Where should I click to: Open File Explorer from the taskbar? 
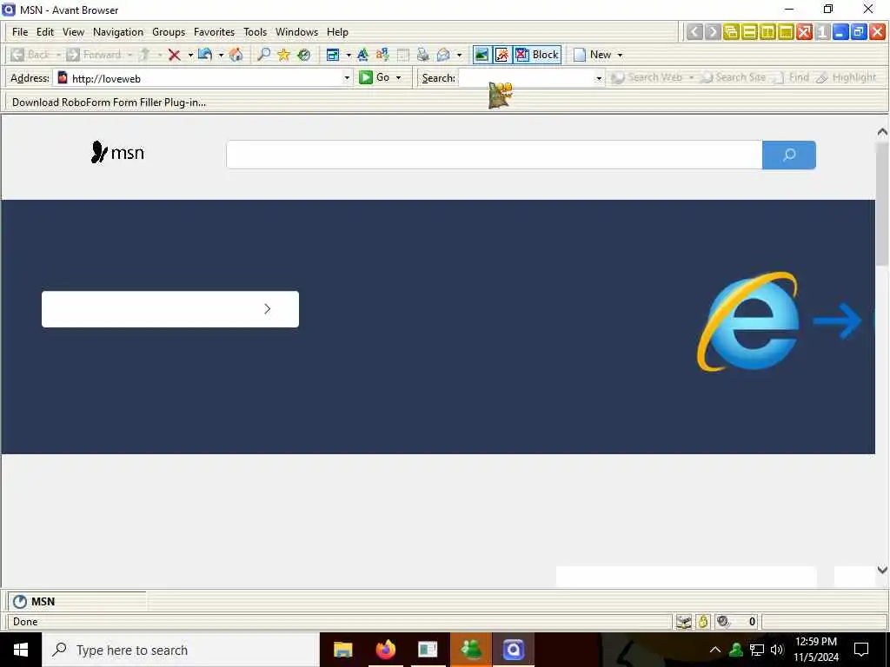coord(342,650)
